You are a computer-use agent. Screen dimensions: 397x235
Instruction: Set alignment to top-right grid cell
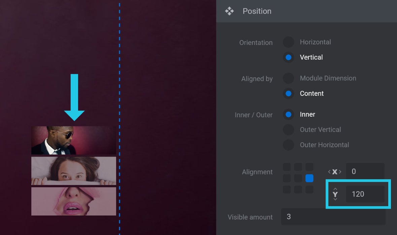310,167
